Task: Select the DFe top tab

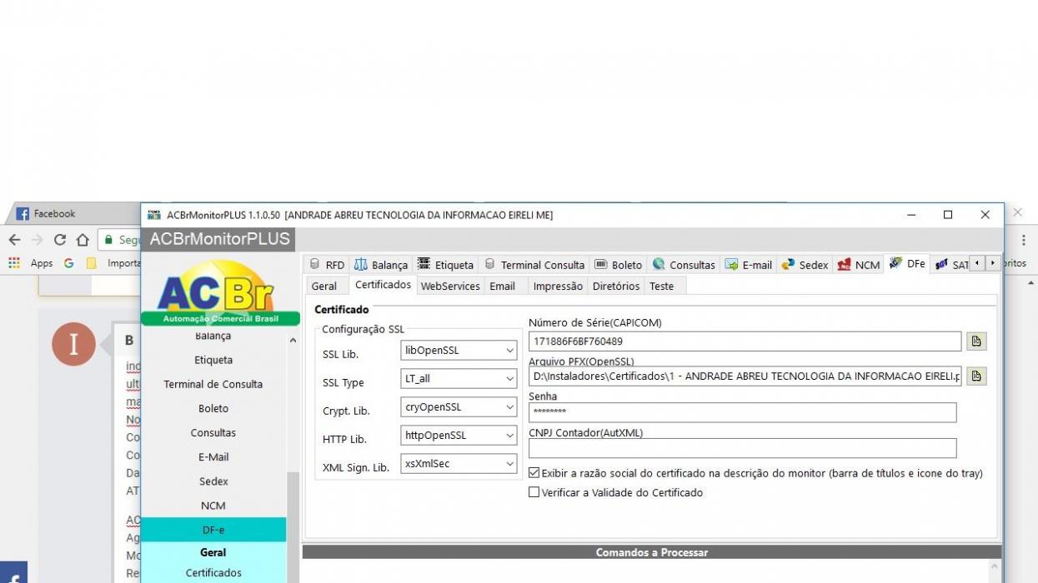Action: point(907,263)
